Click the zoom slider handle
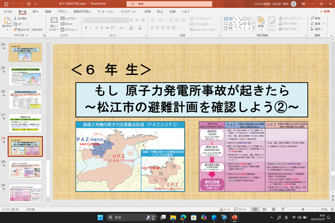 point(303,209)
